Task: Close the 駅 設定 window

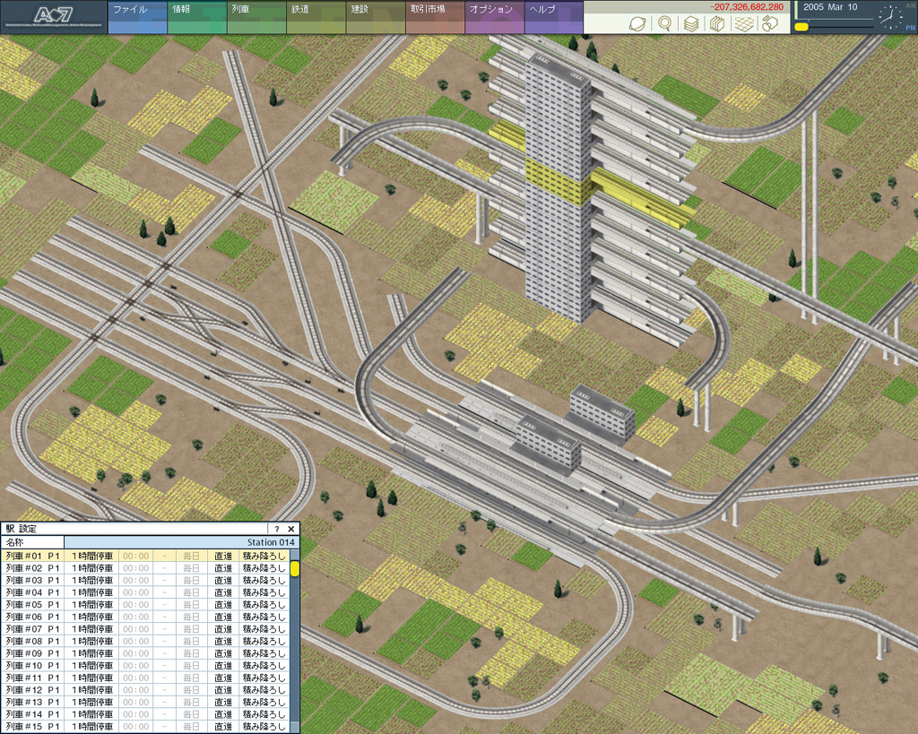Action: (x=291, y=529)
